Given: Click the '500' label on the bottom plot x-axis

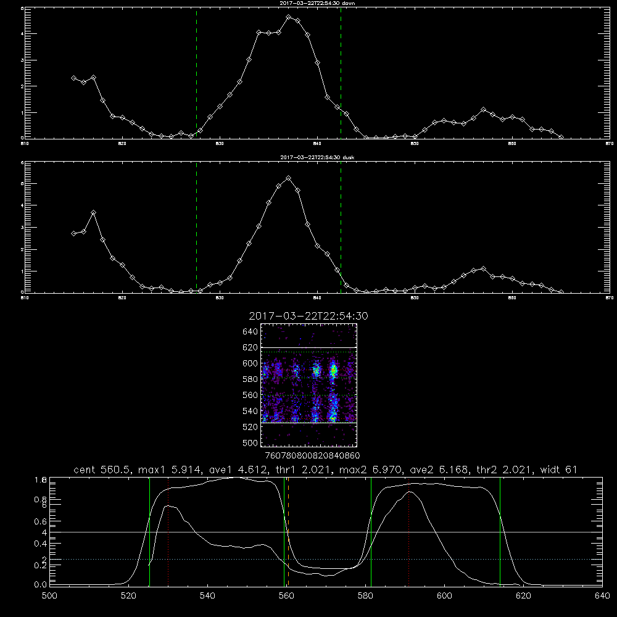Looking at the screenshot, I should [49, 596].
